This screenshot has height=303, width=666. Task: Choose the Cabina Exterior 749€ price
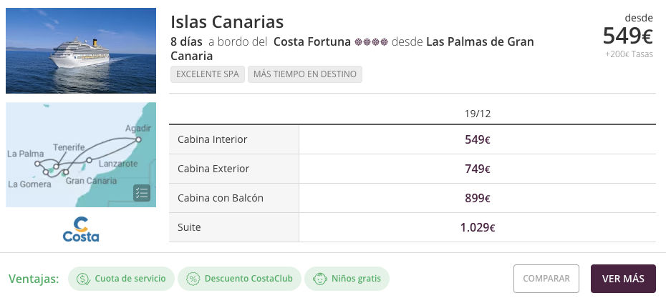477,169
